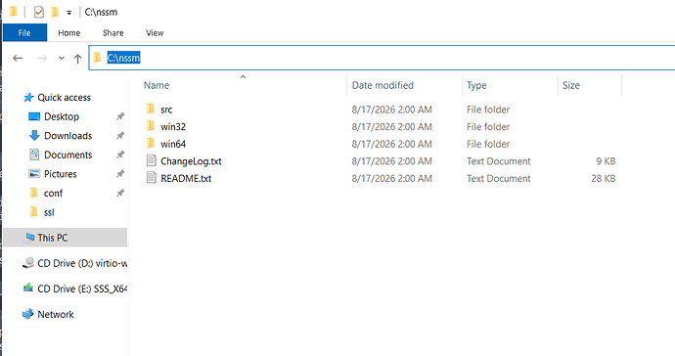This screenshot has width=675, height=356.
Task: Open CD Drive (E:) SSS_X64
Action: (82, 289)
